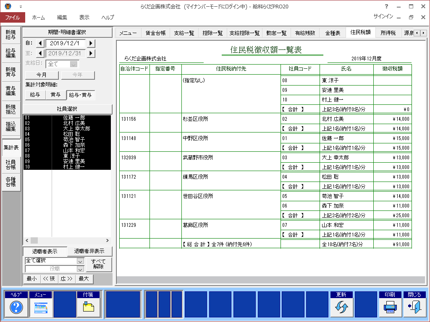
Task: Open the 支給日 全て dropdown
Action: (x=73, y=64)
